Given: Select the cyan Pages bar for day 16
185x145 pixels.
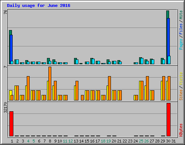Looking at the screenshot, I should pyautogui.click(x=93, y=61).
